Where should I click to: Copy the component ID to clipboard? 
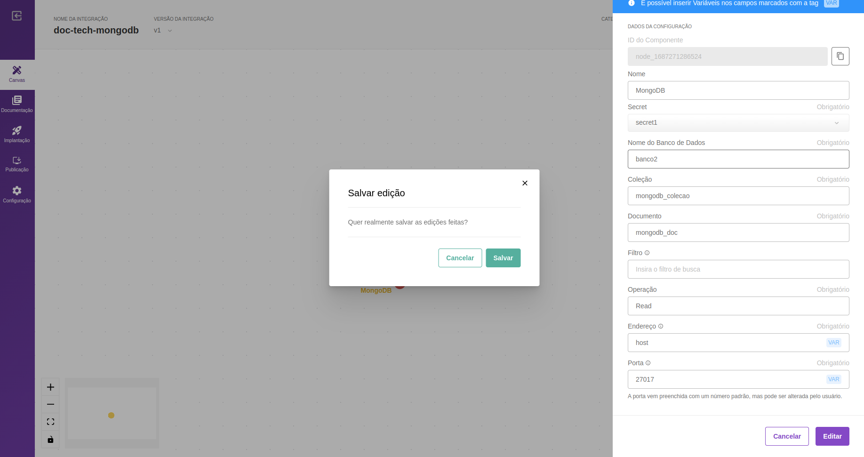coord(840,56)
